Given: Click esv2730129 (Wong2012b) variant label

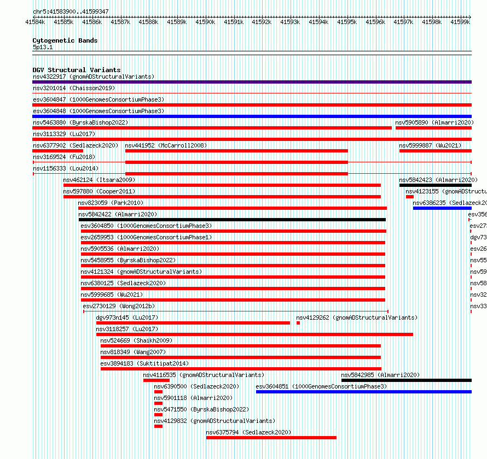Looking at the screenshot, I should pyautogui.click(x=119, y=306).
